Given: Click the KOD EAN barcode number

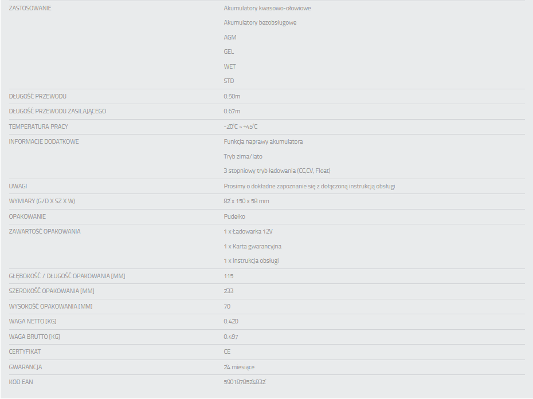Looking at the screenshot, I should pyautogui.click(x=245, y=382).
